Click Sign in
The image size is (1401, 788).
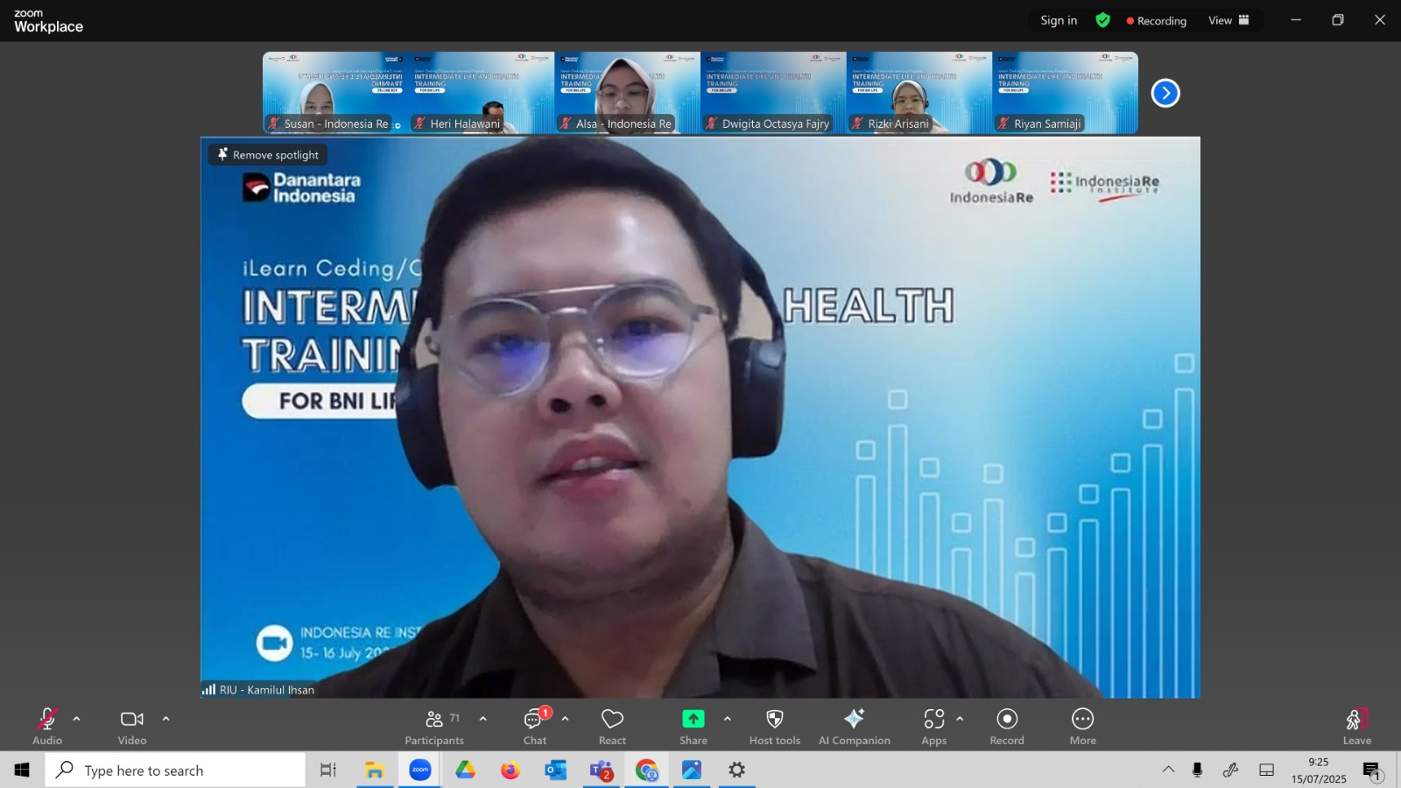(1059, 20)
